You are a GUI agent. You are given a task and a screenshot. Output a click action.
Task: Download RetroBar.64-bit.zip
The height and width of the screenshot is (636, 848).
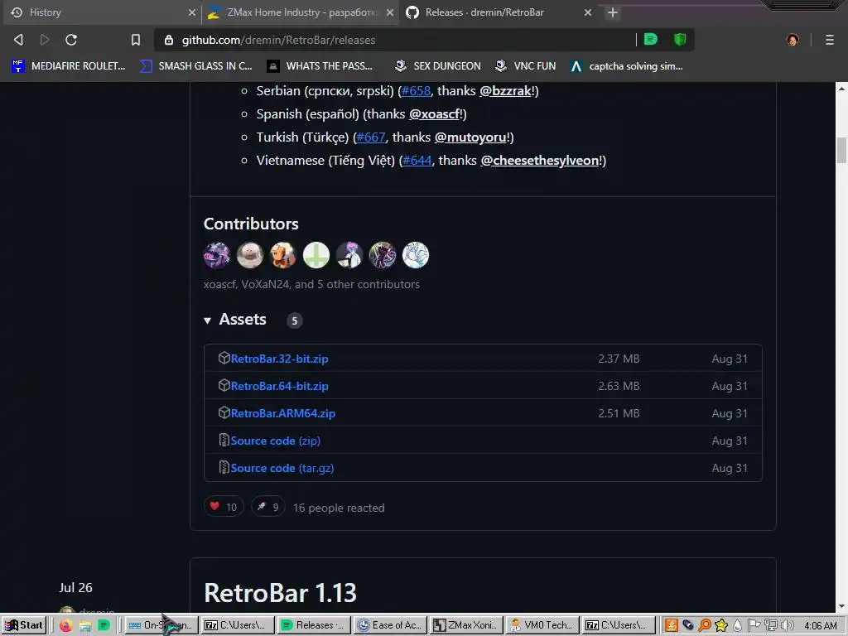click(279, 386)
